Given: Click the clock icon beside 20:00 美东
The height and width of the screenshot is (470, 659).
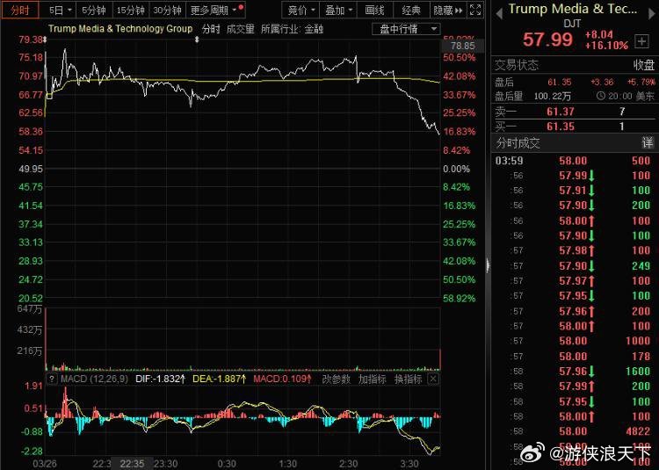Looking at the screenshot, I should pos(600,97).
